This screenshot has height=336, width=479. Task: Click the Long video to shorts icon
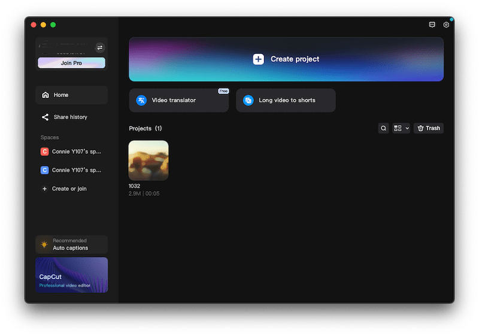tap(248, 101)
